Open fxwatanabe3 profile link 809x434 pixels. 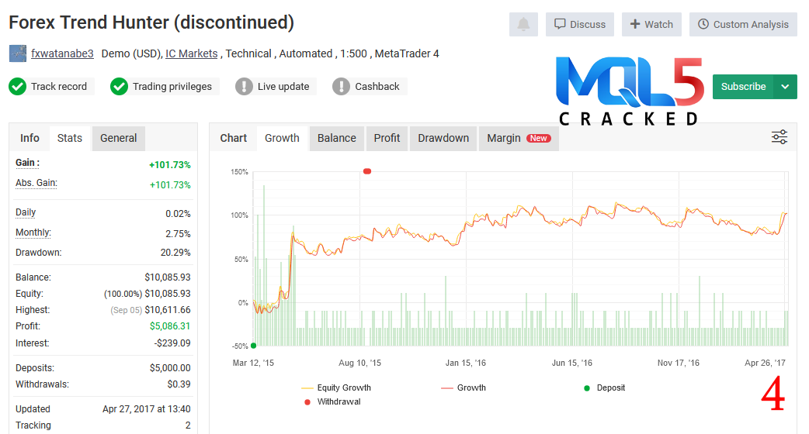[x=62, y=53]
